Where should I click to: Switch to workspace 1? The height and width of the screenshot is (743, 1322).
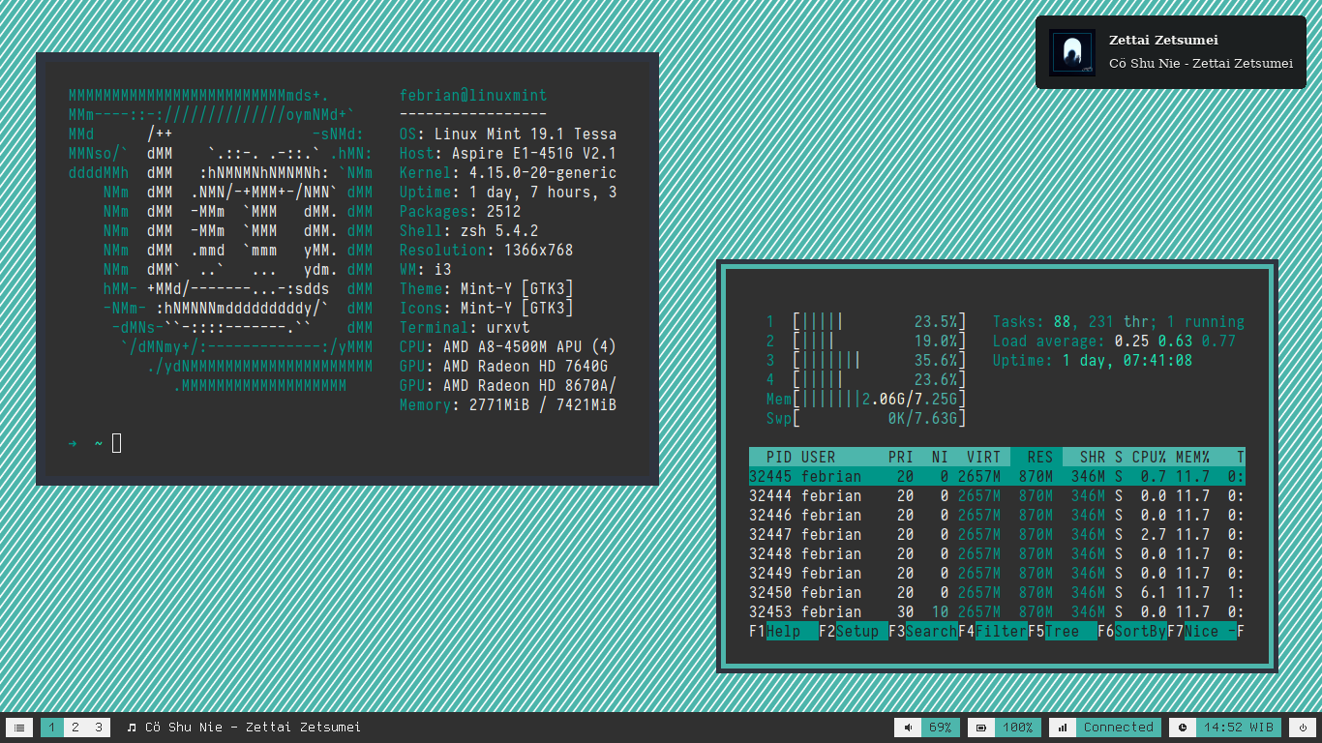(52, 728)
